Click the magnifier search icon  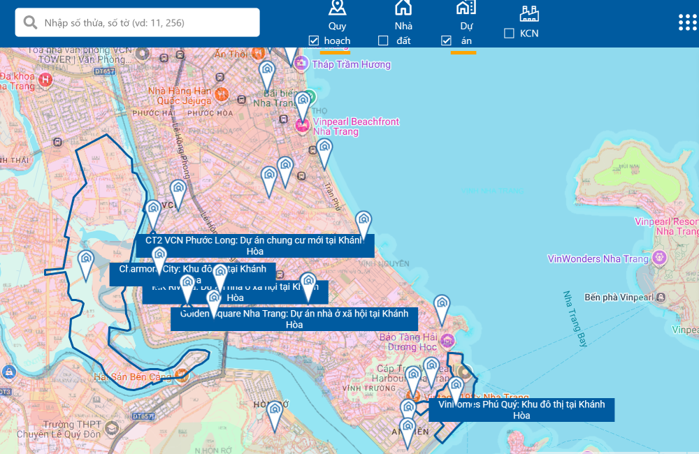point(31,23)
